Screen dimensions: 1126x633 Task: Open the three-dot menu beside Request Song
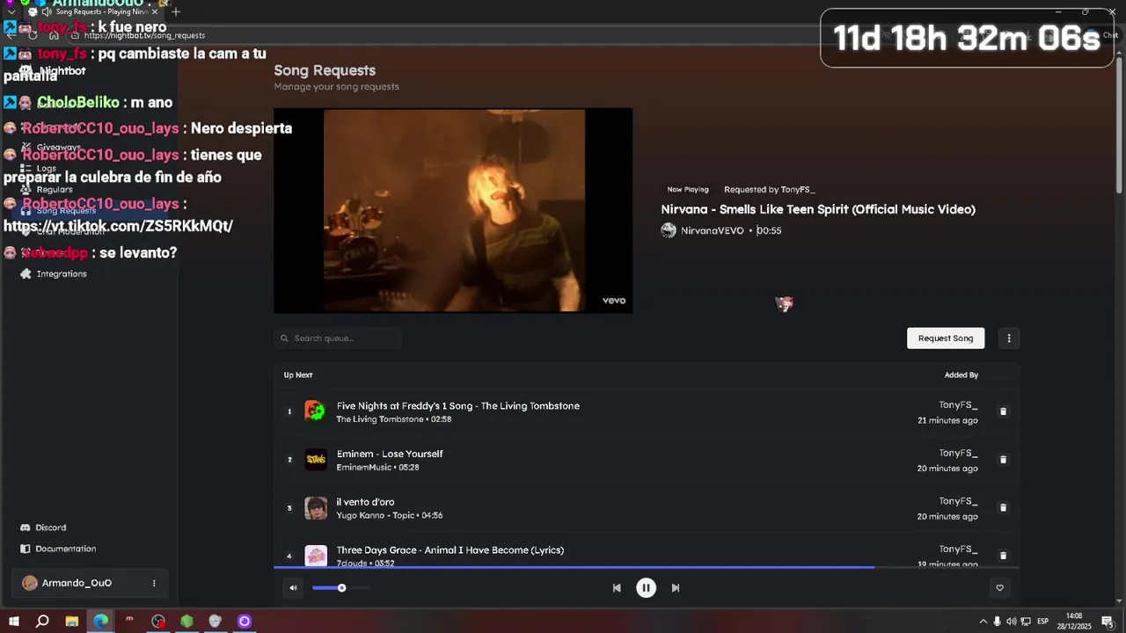coord(1009,338)
